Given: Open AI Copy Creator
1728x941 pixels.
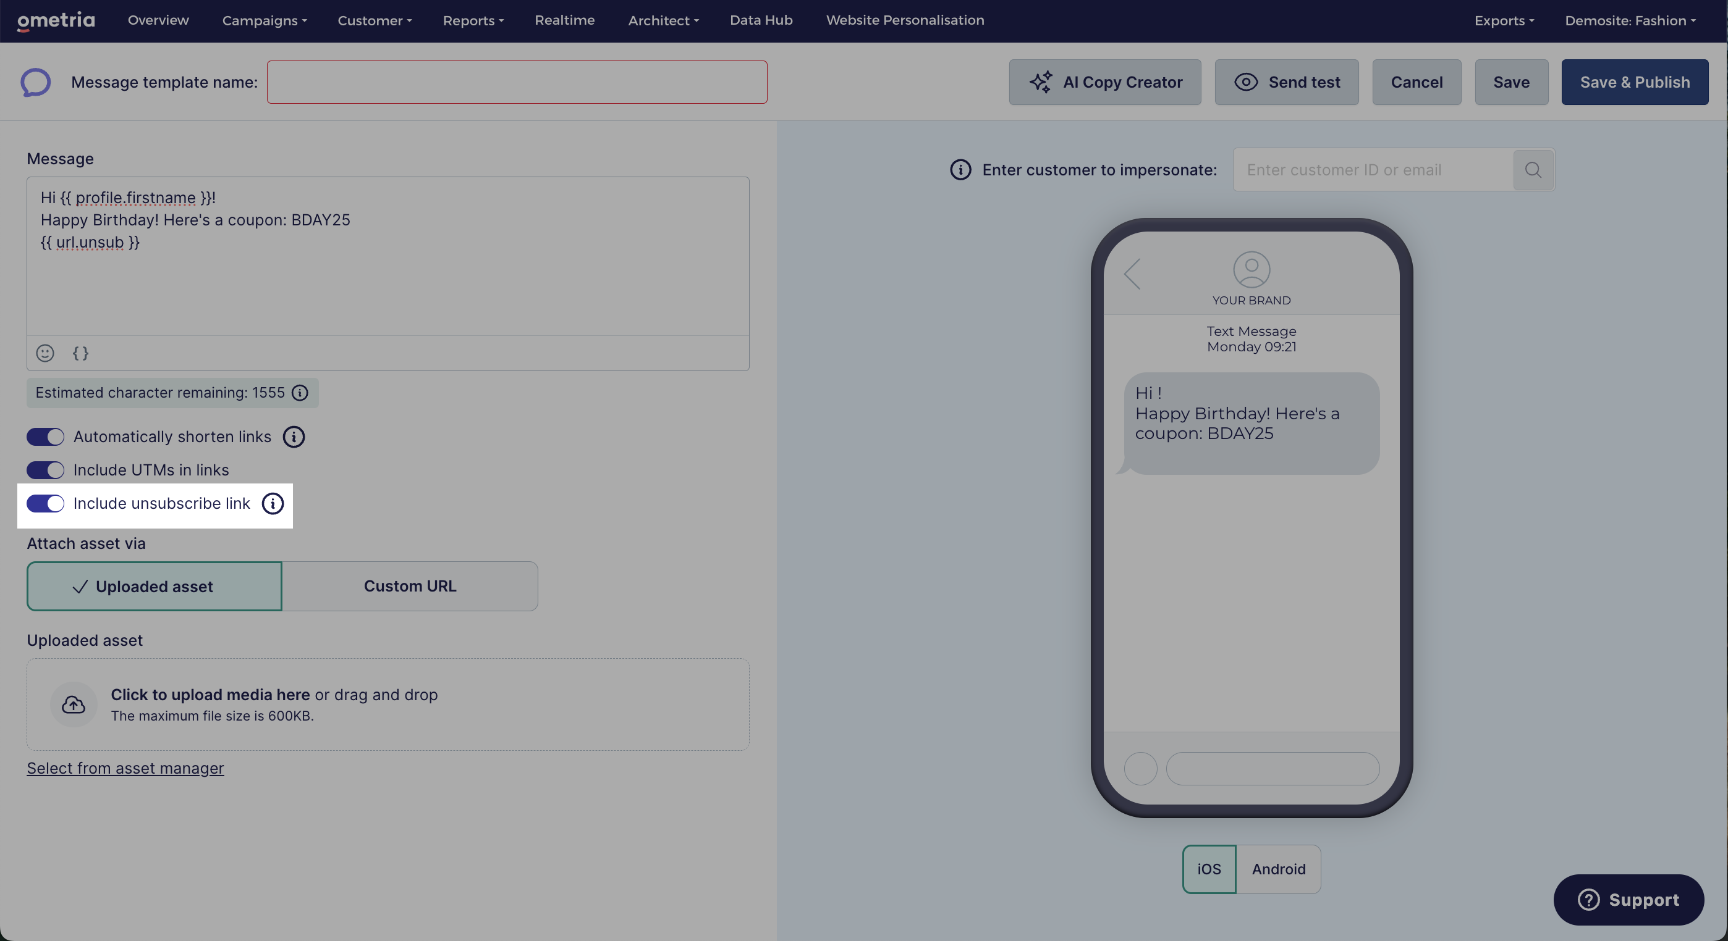Looking at the screenshot, I should coord(1105,83).
